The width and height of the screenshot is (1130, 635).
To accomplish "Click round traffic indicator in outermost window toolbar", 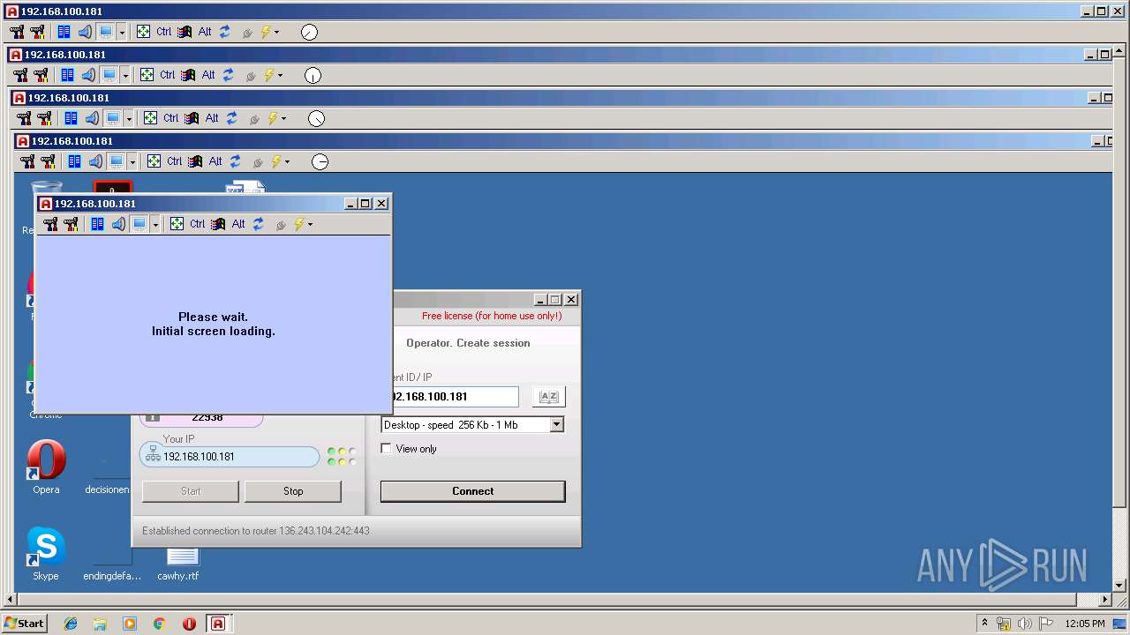I will (309, 32).
